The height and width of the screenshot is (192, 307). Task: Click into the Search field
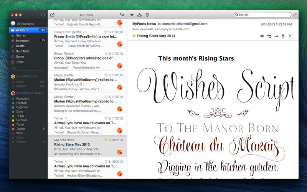pos(264,15)
